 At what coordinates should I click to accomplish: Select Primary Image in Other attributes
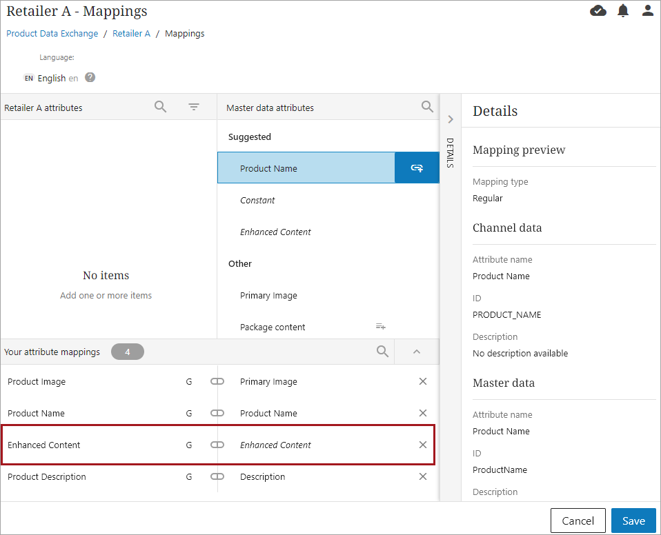pos(268,295)
